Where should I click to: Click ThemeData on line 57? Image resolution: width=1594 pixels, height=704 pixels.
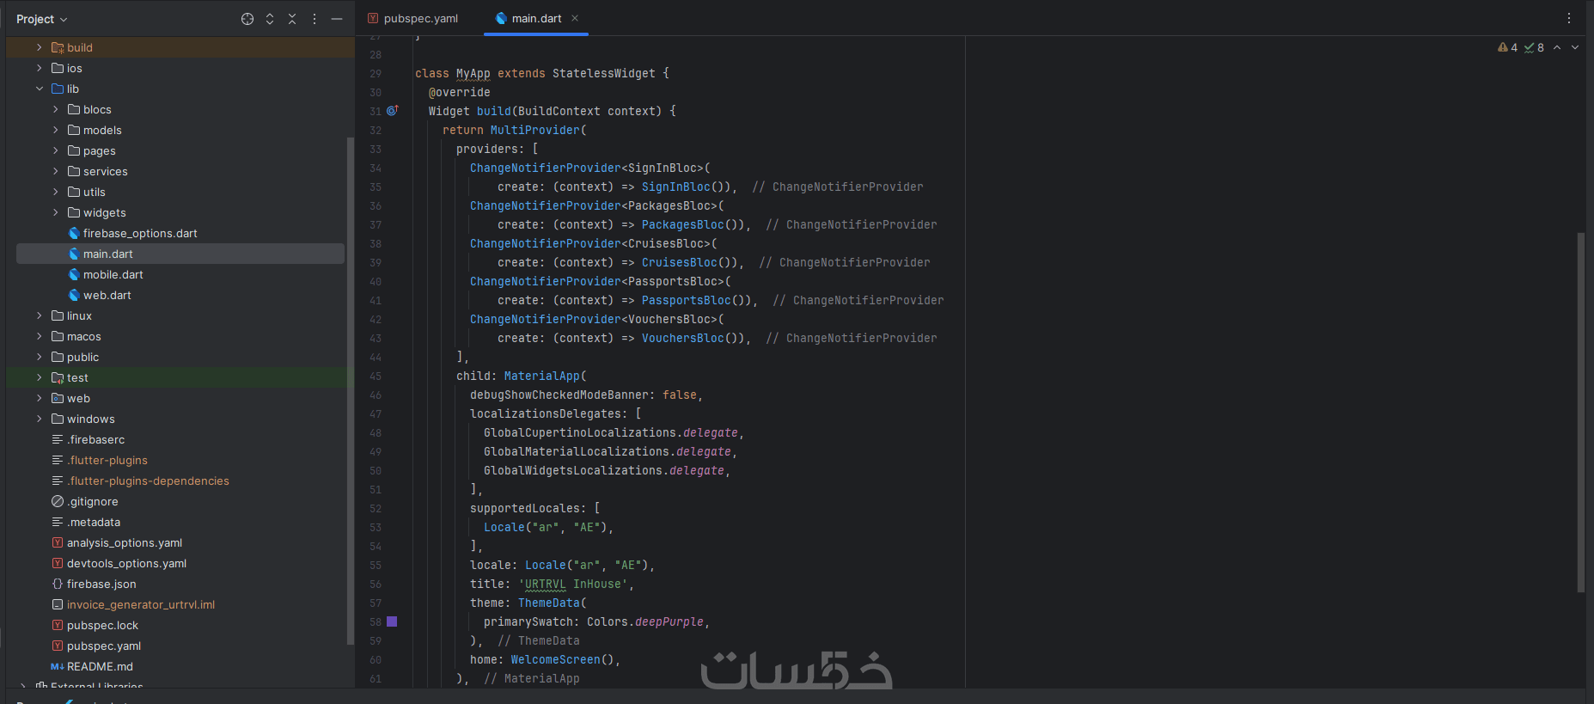point(549,603)
